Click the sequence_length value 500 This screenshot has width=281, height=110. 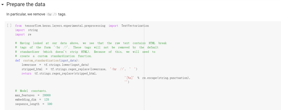[x=50, y=104]
